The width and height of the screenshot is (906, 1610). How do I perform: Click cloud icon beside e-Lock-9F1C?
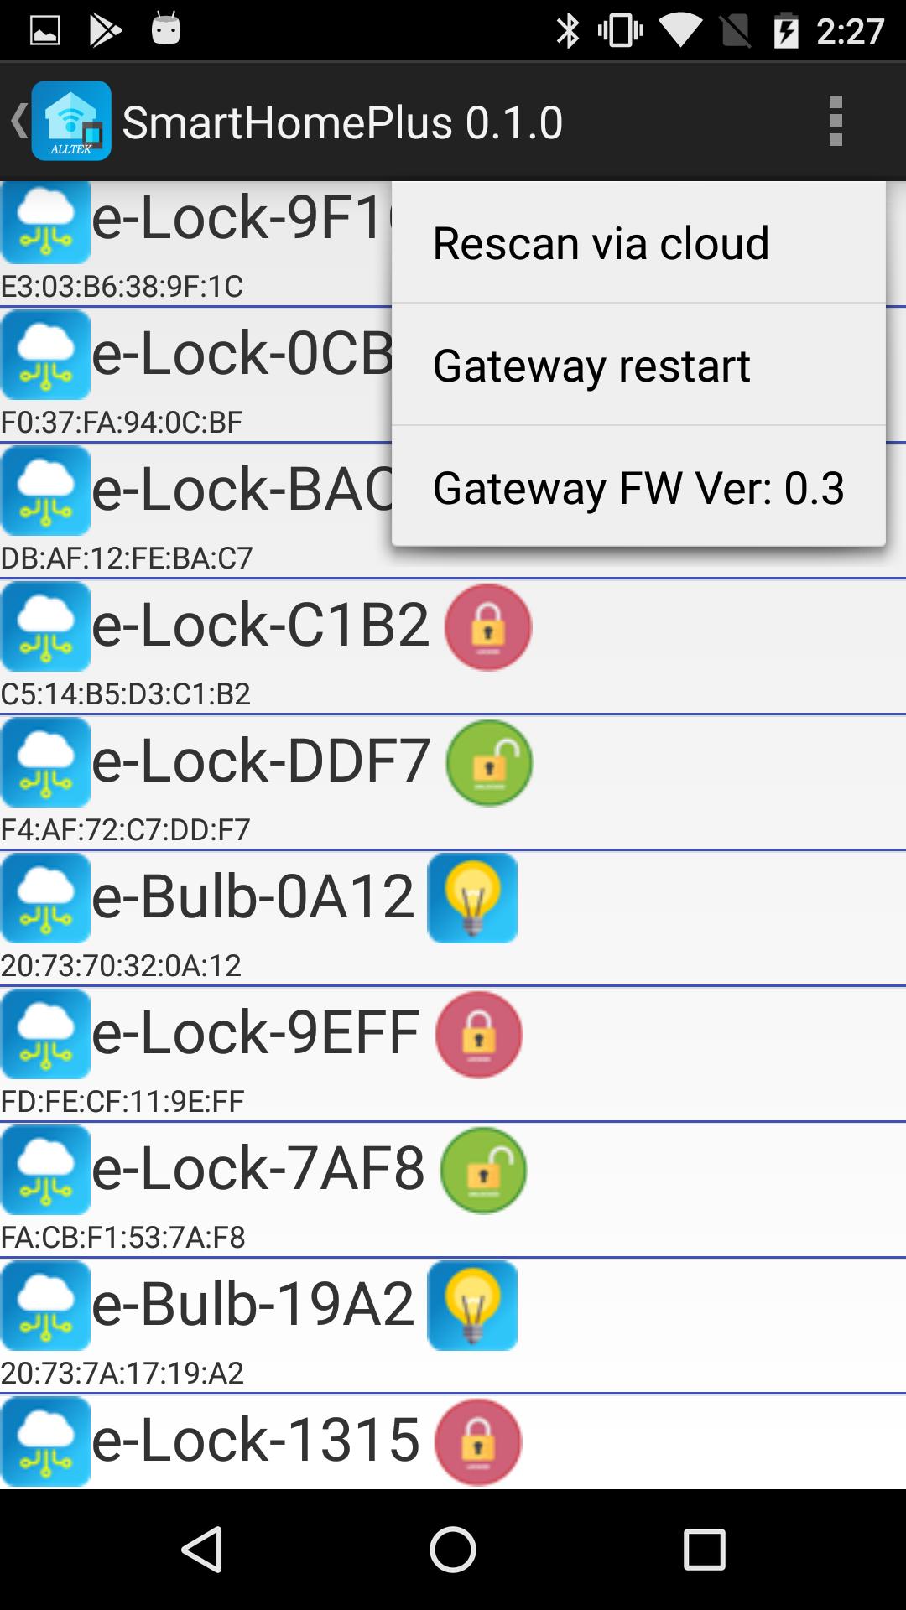(x=45, y=221)
